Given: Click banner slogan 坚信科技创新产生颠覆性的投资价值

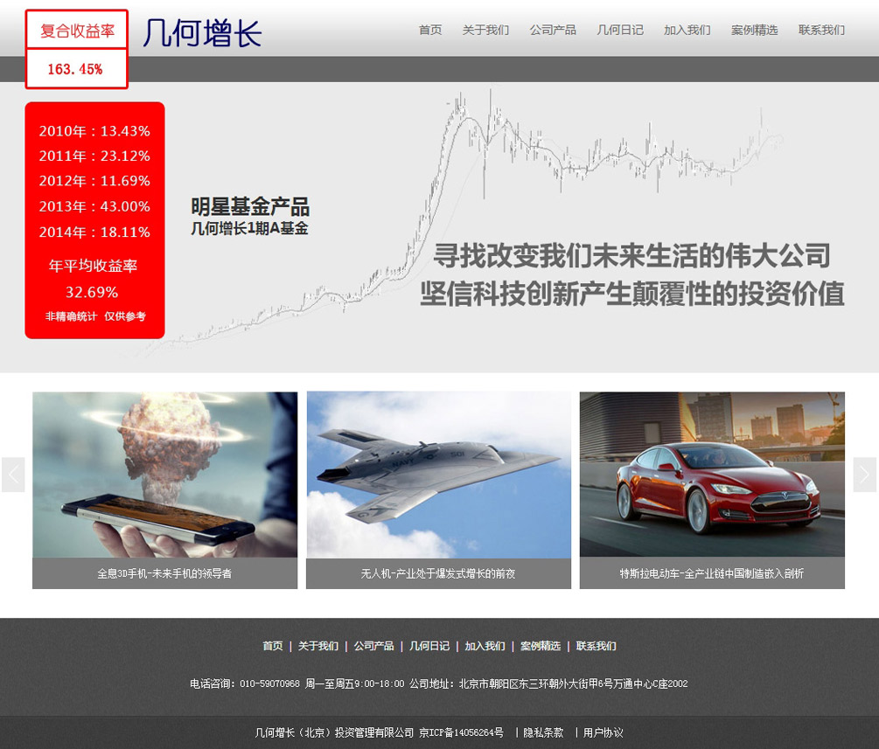Looking at the screenshot, I should click(632, 295).
